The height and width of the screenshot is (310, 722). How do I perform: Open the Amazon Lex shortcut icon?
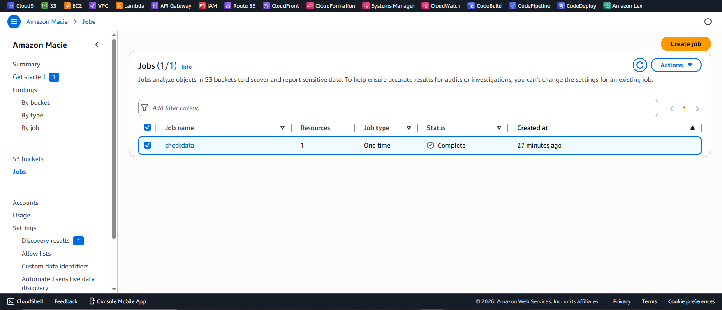pyautogui.click(x=607, y=6)
